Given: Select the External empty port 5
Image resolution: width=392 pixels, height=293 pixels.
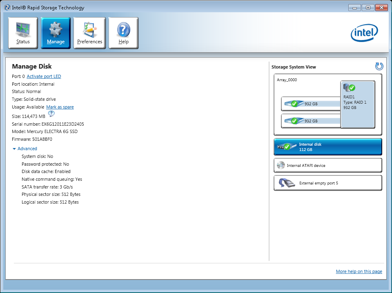Looking at the screenshot, I should pos(327,183).
